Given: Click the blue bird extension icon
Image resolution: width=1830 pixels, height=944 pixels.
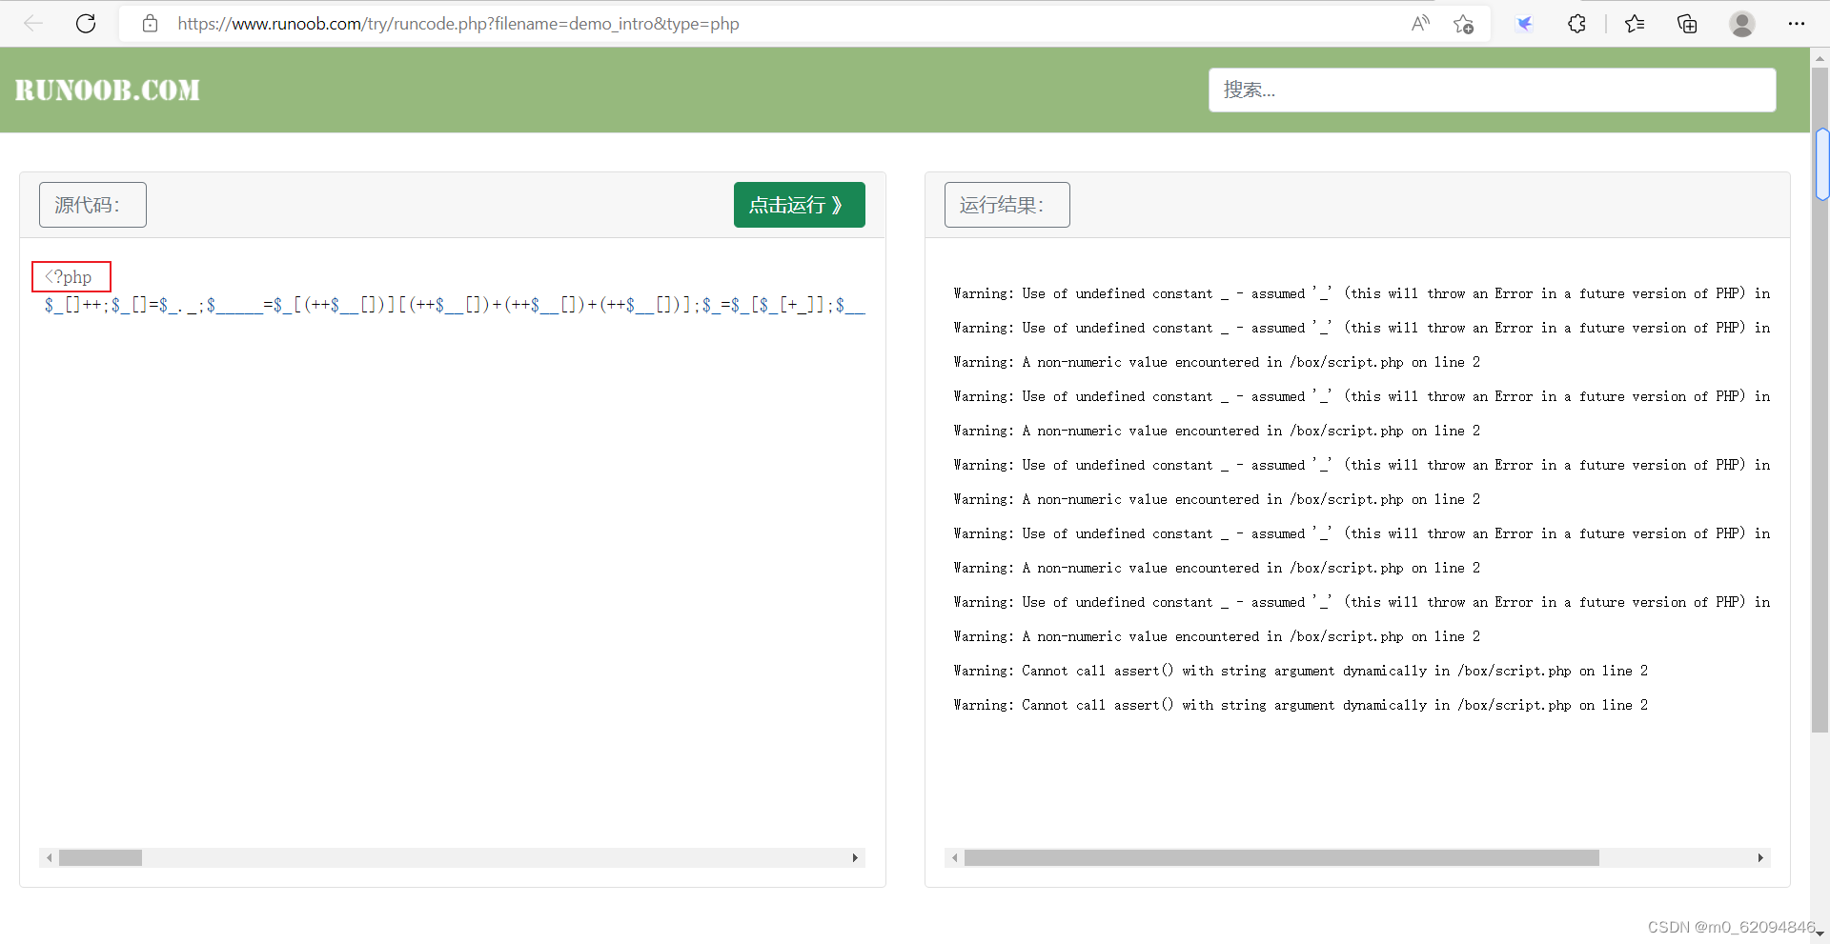Looking at the screenshot, I should (1524, 24).
